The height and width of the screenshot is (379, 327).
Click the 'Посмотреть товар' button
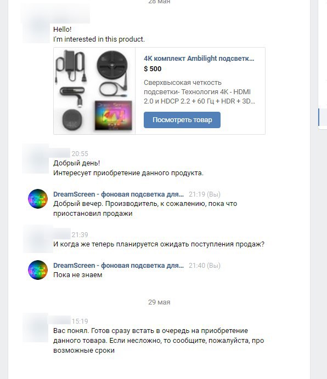[x=182, y=120]
